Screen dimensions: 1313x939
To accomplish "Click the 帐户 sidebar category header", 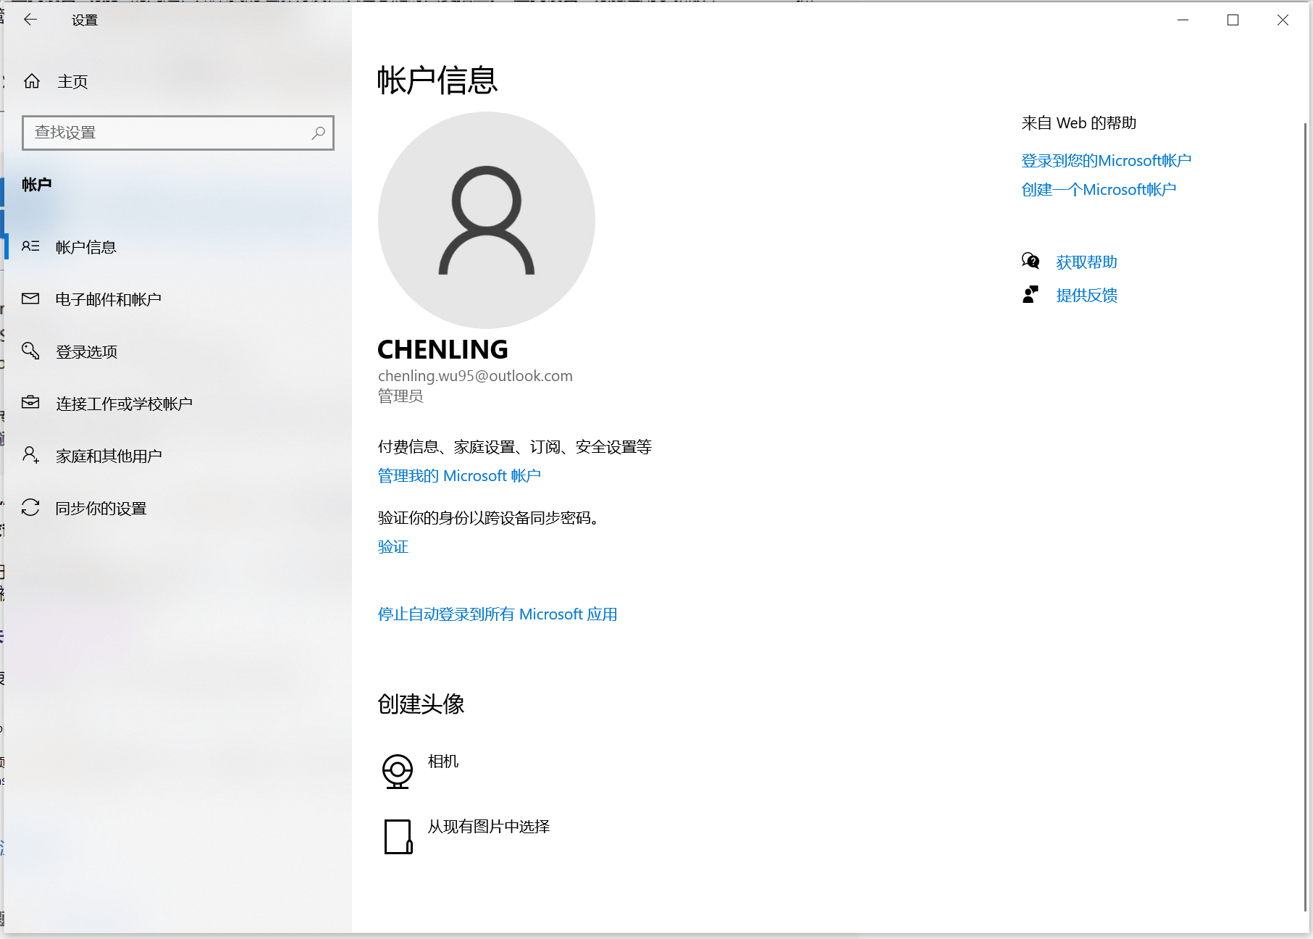I will (37, 184).
